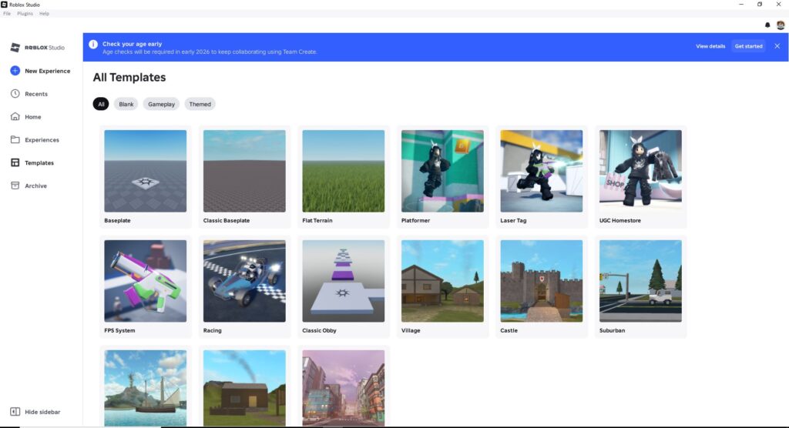Image resolution: width=789 pixels, height=428 pixels.
Task: Select the smoking cabin template thumbnail
Action: tap(244, 388)
